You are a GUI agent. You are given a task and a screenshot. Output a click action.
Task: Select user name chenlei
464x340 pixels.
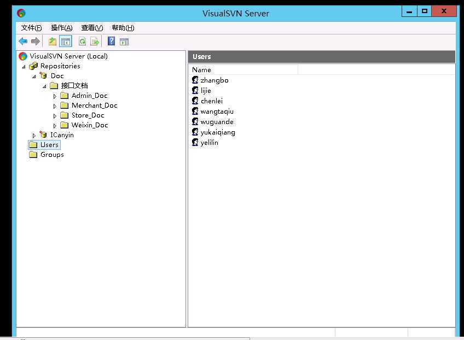pyautogui.click(x=212, y=101)
